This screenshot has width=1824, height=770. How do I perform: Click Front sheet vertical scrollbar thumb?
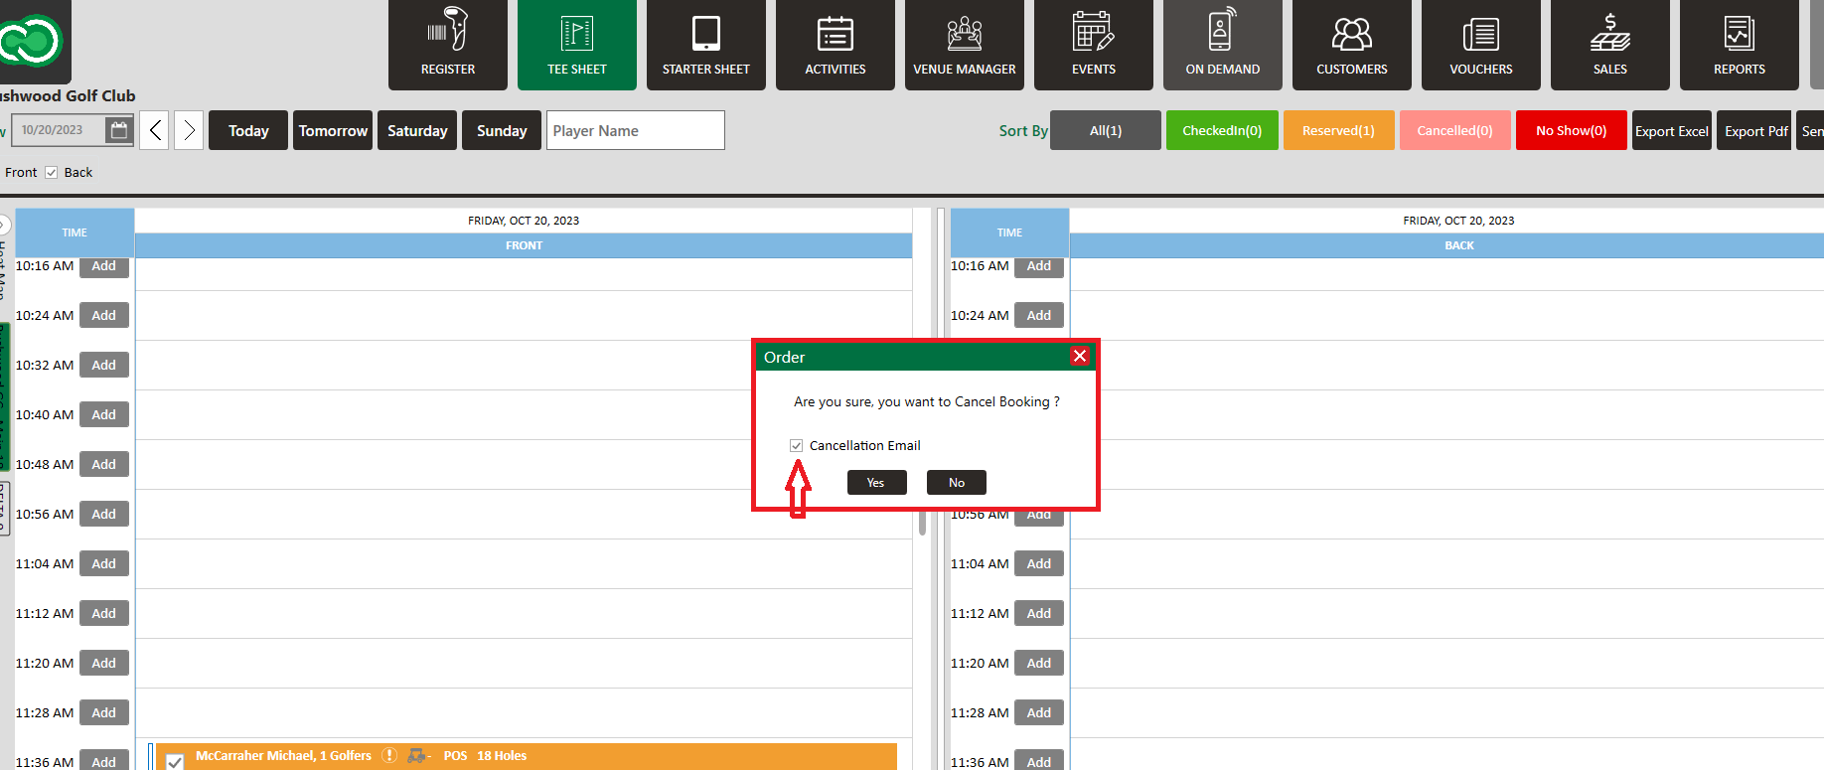pyautogui.click(x=923, y=523)
